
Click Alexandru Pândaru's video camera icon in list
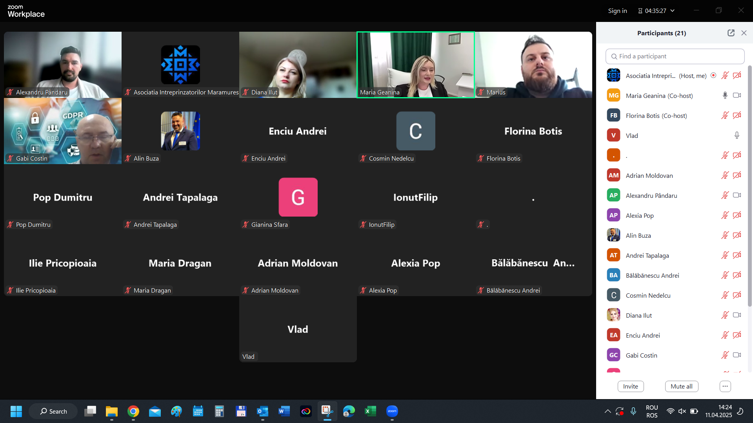coord(737,195)
